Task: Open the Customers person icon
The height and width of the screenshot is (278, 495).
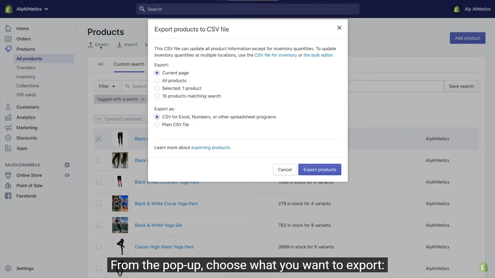Action: point(8,107)
